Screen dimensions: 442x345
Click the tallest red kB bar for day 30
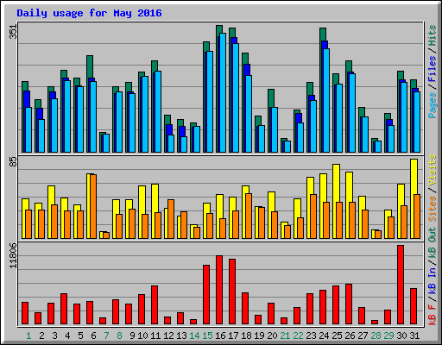point(401,285)
